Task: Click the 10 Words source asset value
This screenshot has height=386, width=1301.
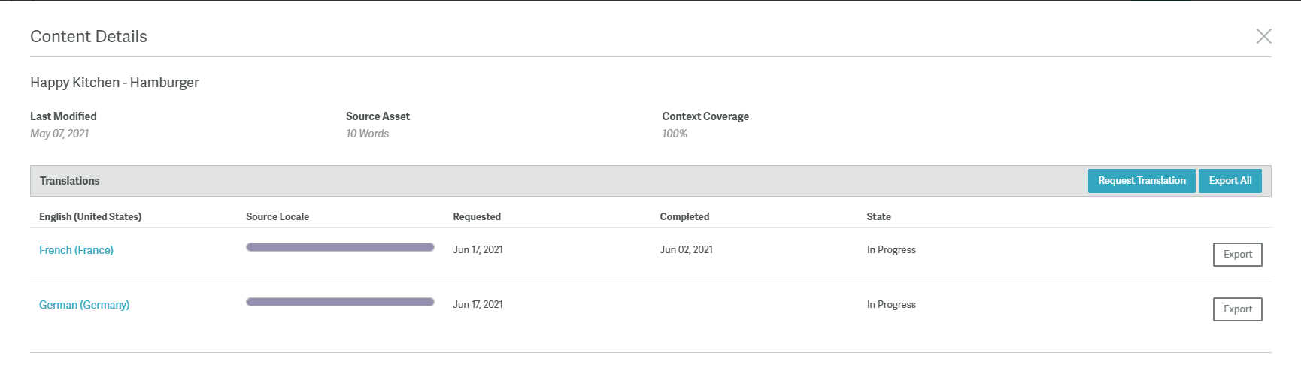Action: point(367,134)
